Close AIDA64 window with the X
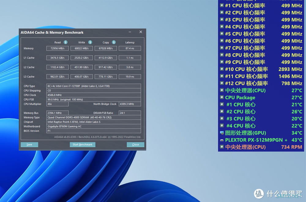Screen dimensions: 306x202 point(141,32)
